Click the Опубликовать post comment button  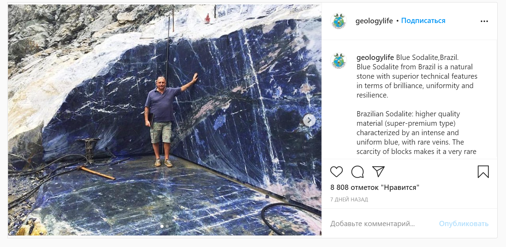pos(464,224)
